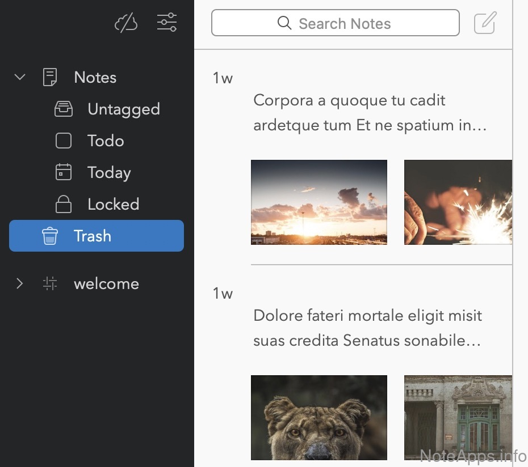This screenshot has width=528, height=467.
Task: Click the lioness photo thumbnail
Action: tap(319, 417)
